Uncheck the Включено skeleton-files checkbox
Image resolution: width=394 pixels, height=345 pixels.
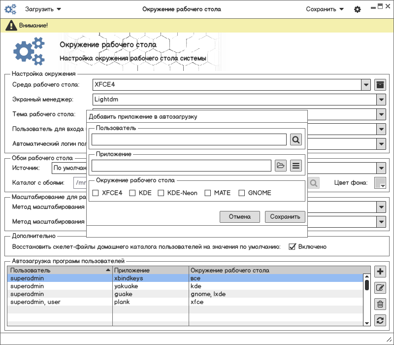[x=292, y=246]
